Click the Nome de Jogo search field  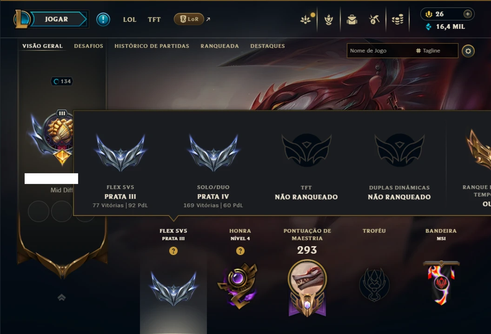point(380,51)
